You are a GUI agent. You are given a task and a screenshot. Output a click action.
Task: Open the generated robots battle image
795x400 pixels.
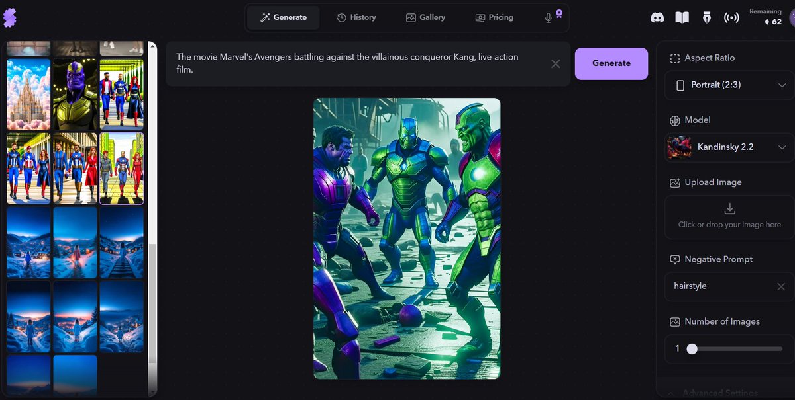point(407,238)
